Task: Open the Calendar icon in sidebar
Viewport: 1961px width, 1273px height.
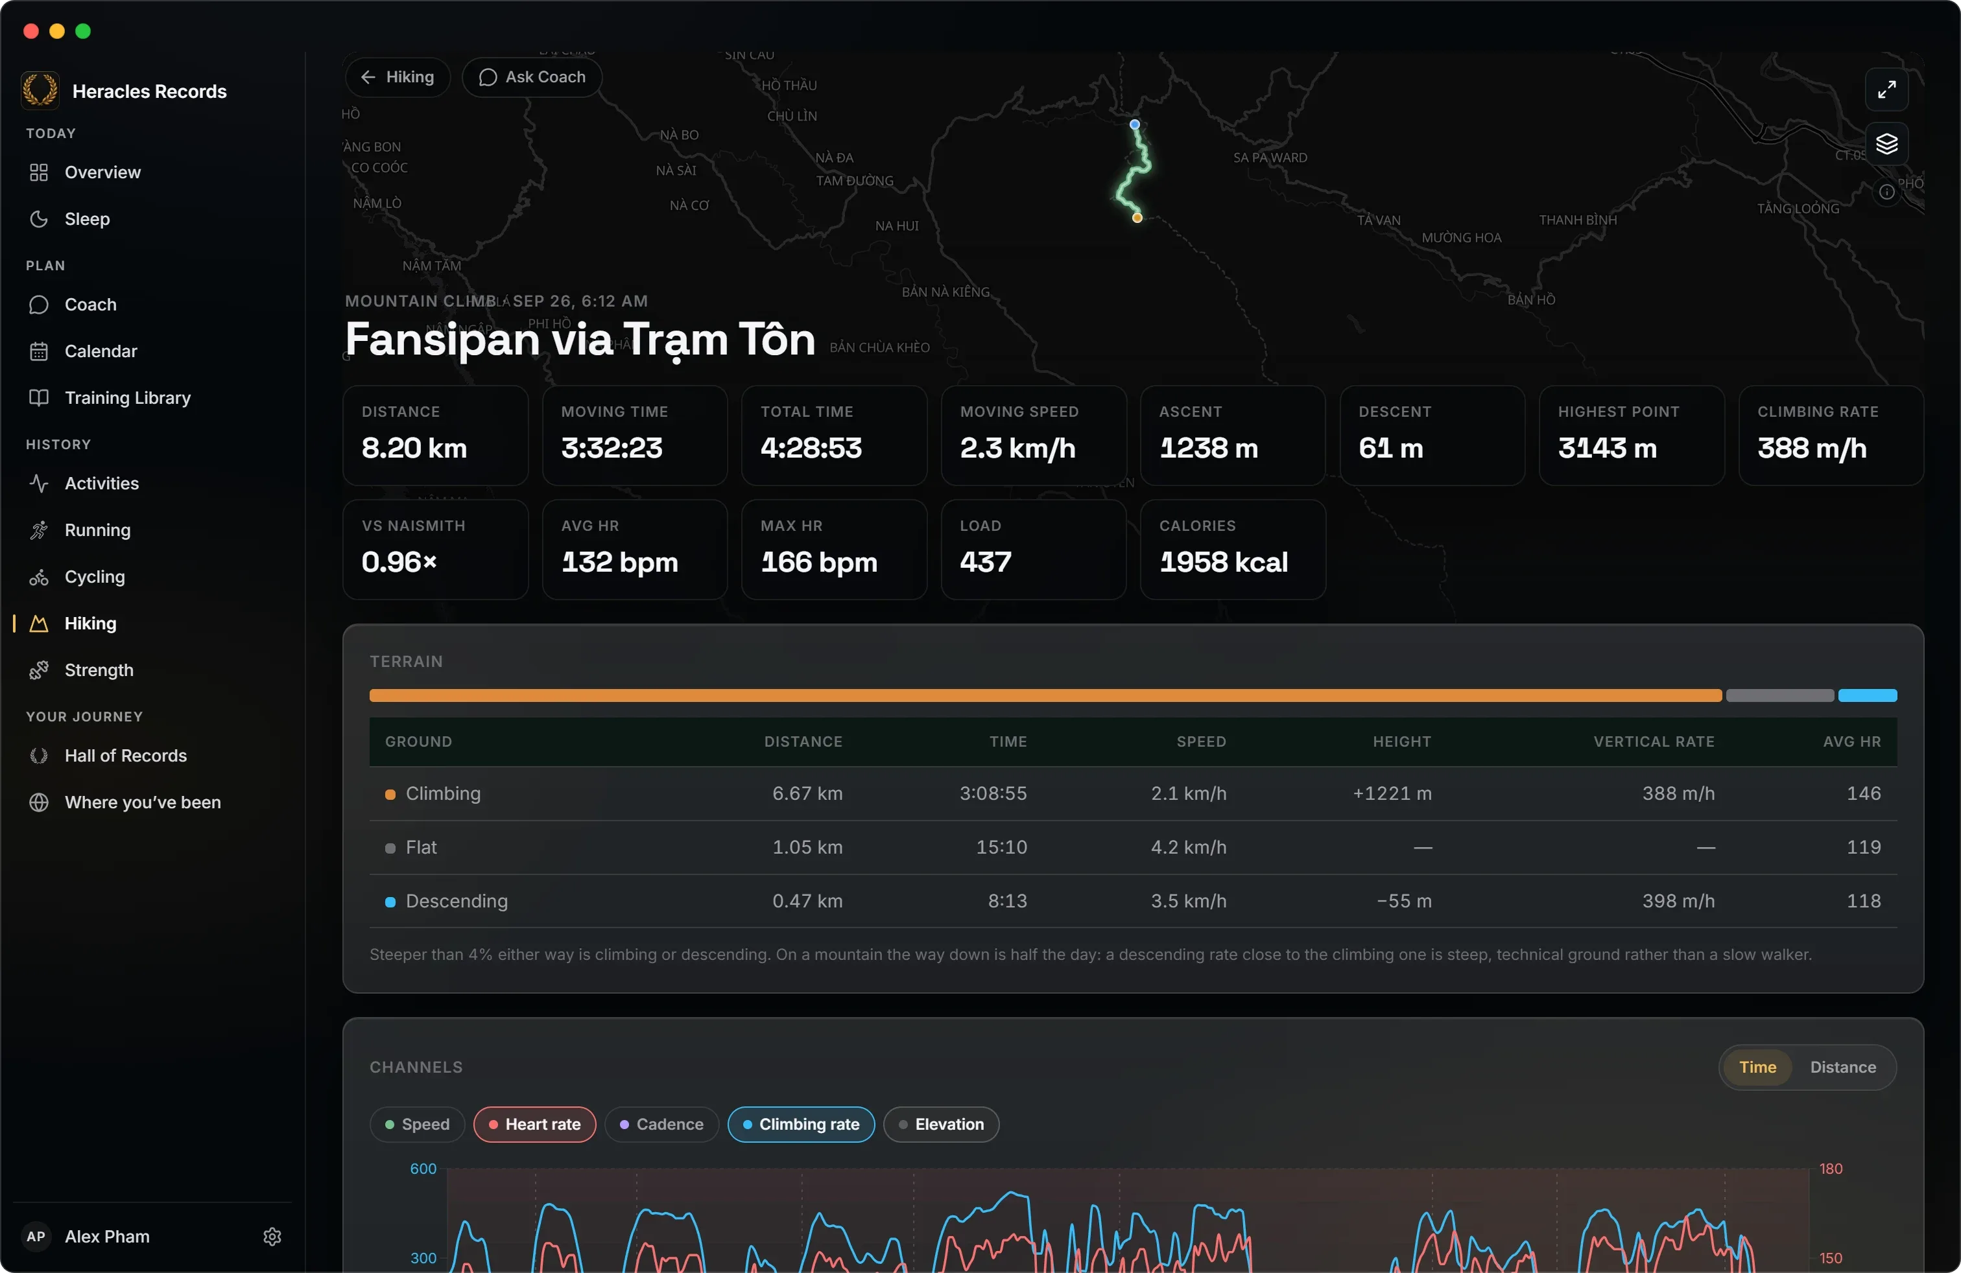Action: pyautogui.click(x=39, y=351)
